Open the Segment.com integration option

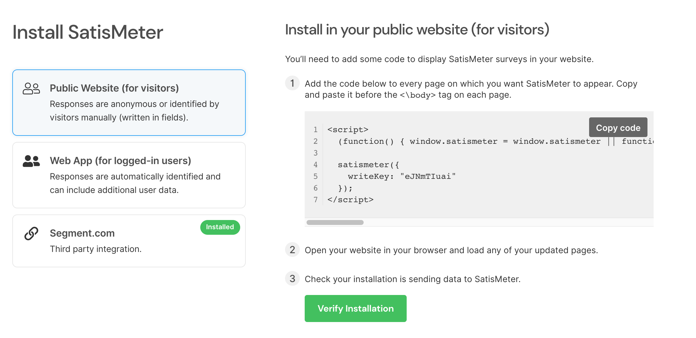pyautogui.click(x=129, y=241)
